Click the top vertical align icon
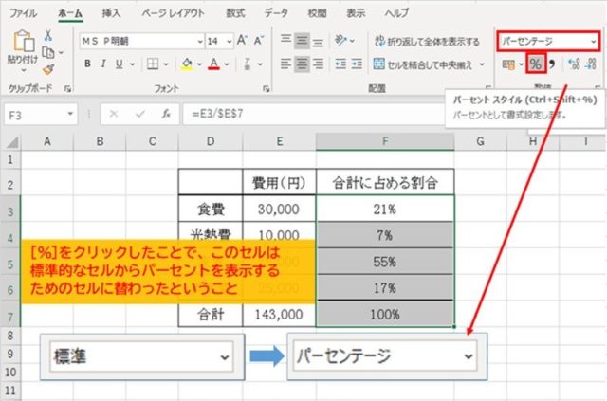The width and height of the screenshot is (607, 401). (285, 40)
